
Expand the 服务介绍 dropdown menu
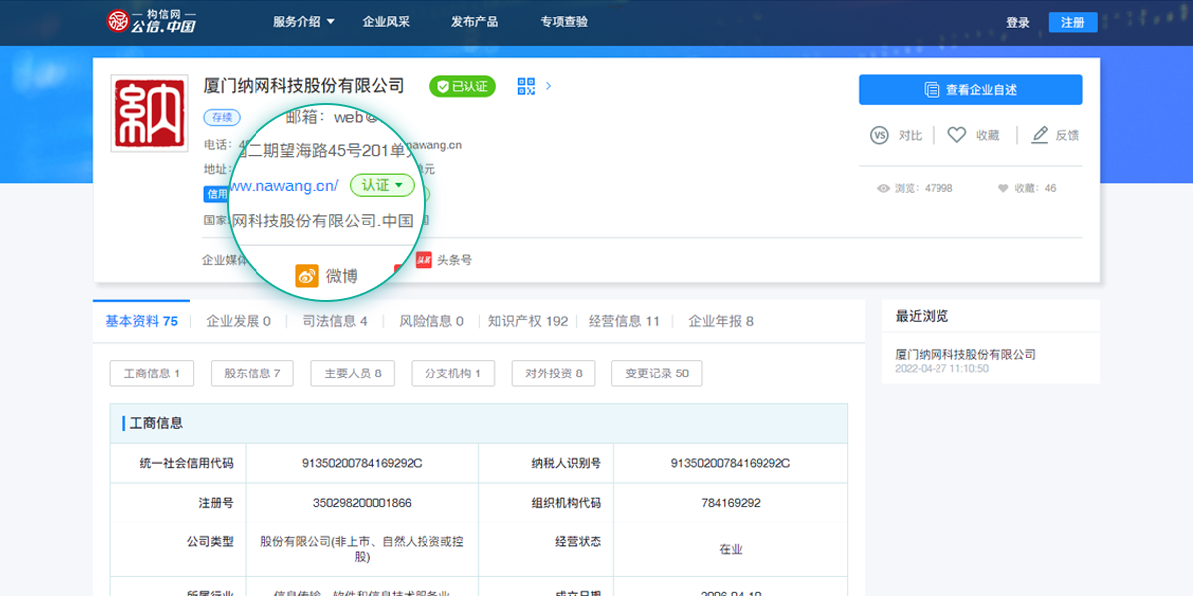(304, 21)
